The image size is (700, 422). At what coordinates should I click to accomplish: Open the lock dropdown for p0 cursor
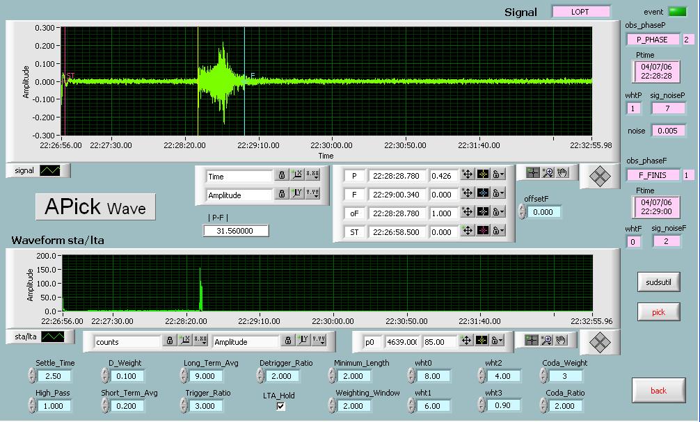(x=497, y=341)
